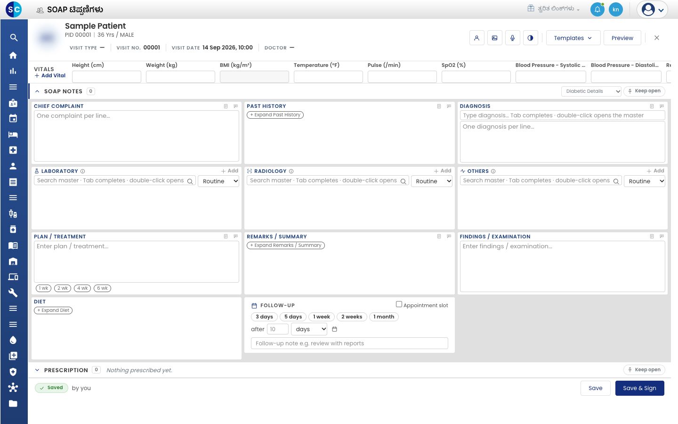
Task: Select the 2 wk plan chip
Action: pos(63,288)
